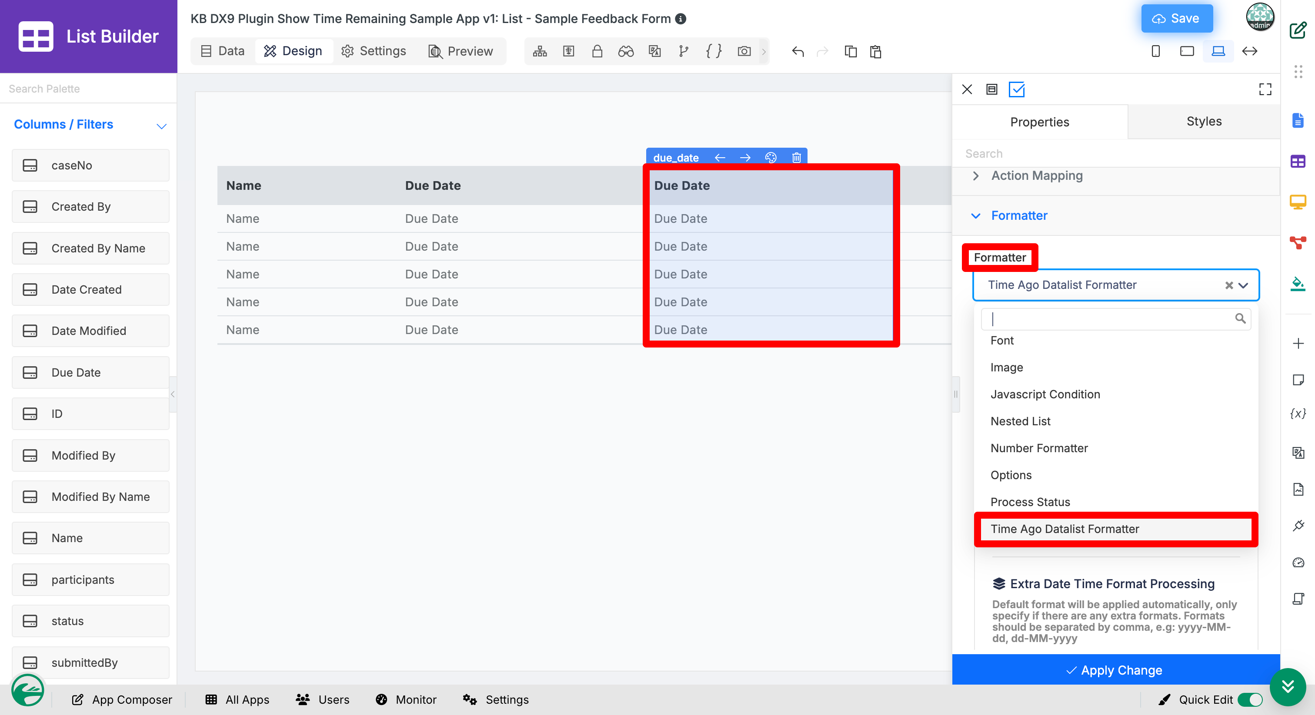Viewport: 1315px width, 715px height.
Task: Close the properties panel X icon
Action: pos(967,89)
